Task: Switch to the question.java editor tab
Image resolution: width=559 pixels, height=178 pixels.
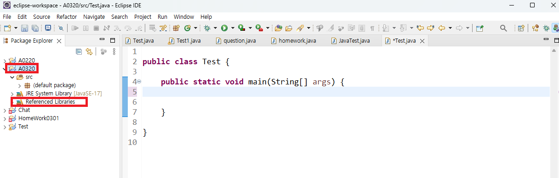Action: tap(236, 41)
